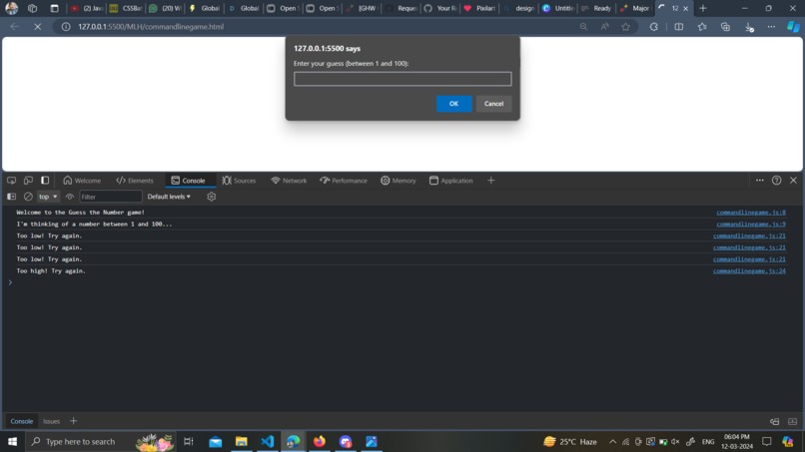This screenshot has height=452, width=805.
Task: Open the browser profile avatar
Action: [11, 8]
